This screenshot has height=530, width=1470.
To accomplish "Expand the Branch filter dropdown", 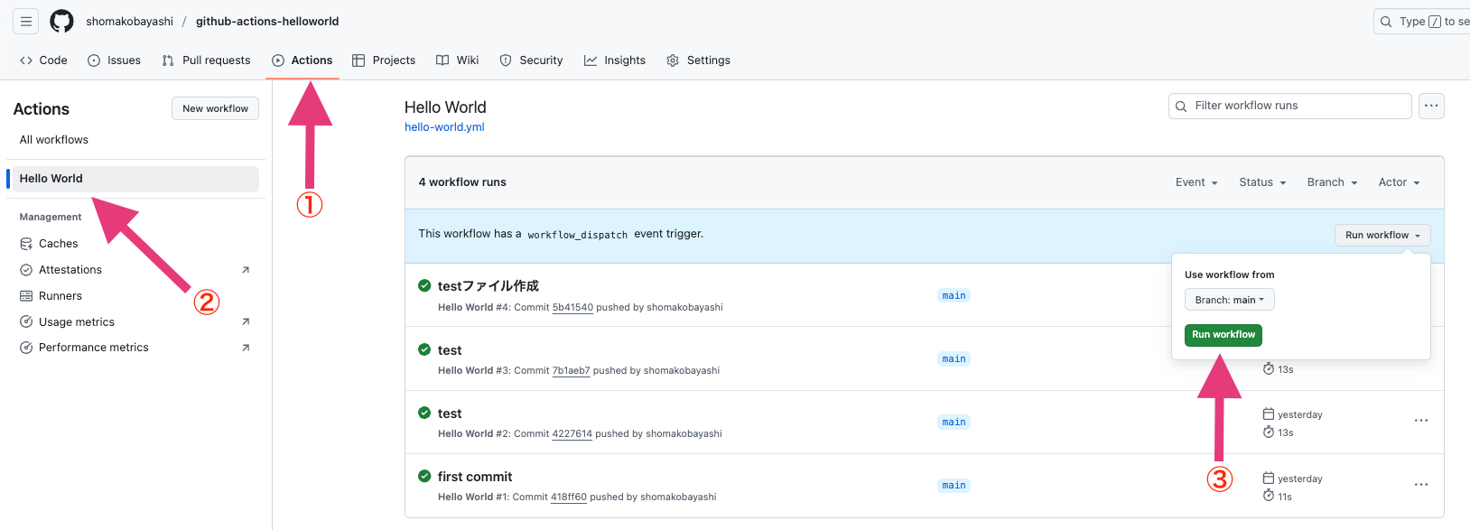I will [x=1332, y=182].
